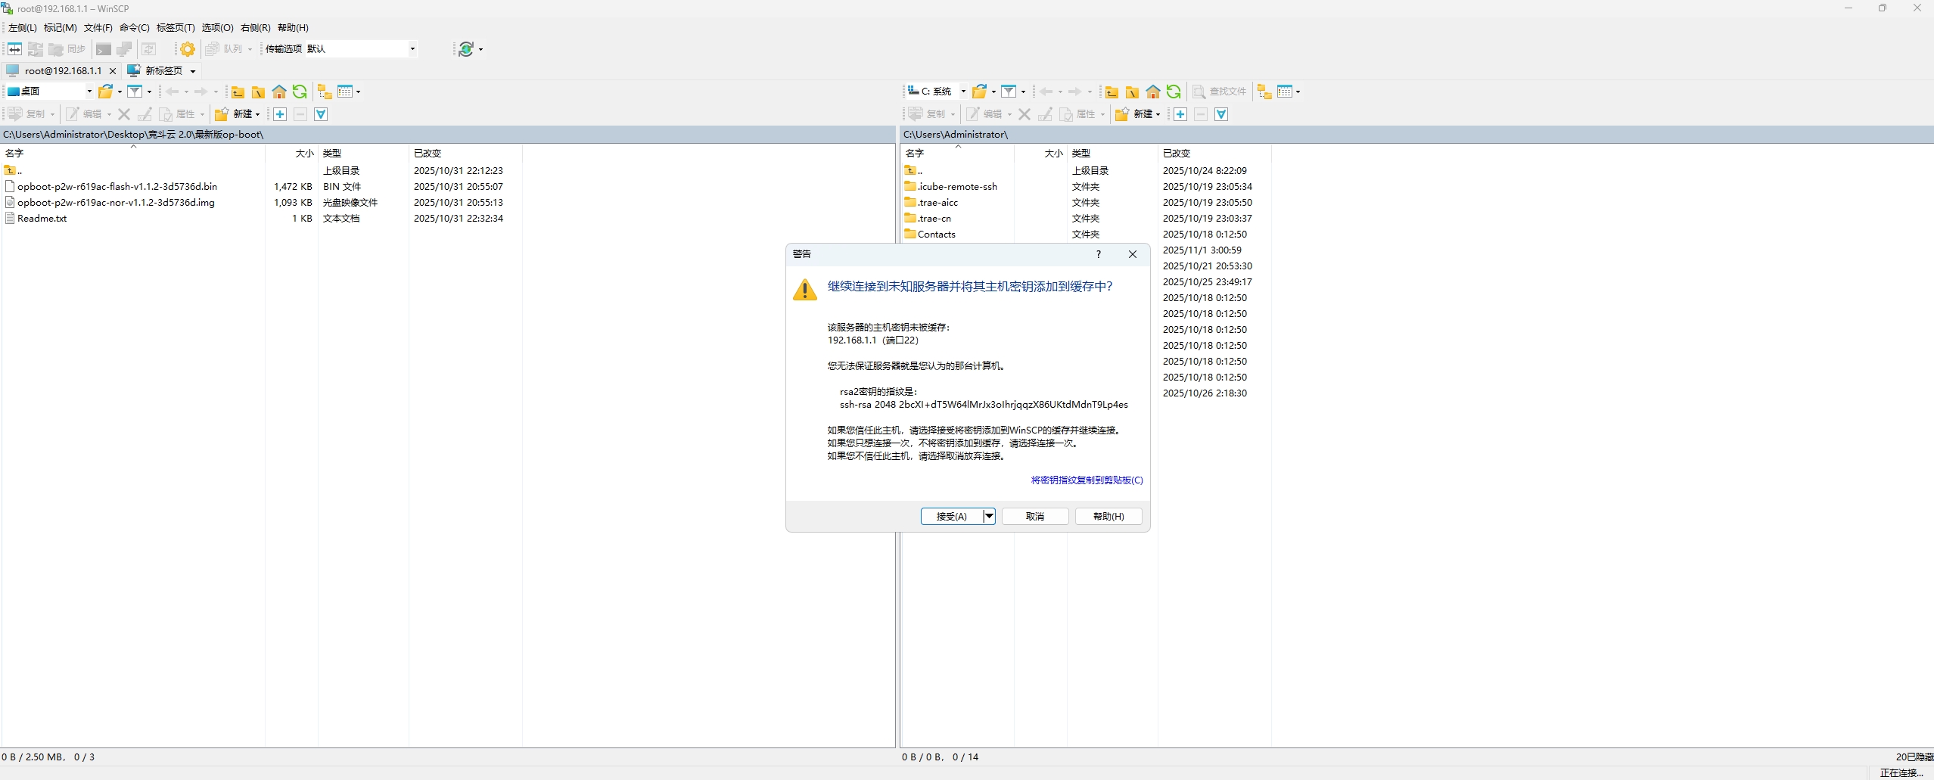Click the 取消 button in warning dialog
Viewport: 1934px width, 780px height.
coord(1034,516)
